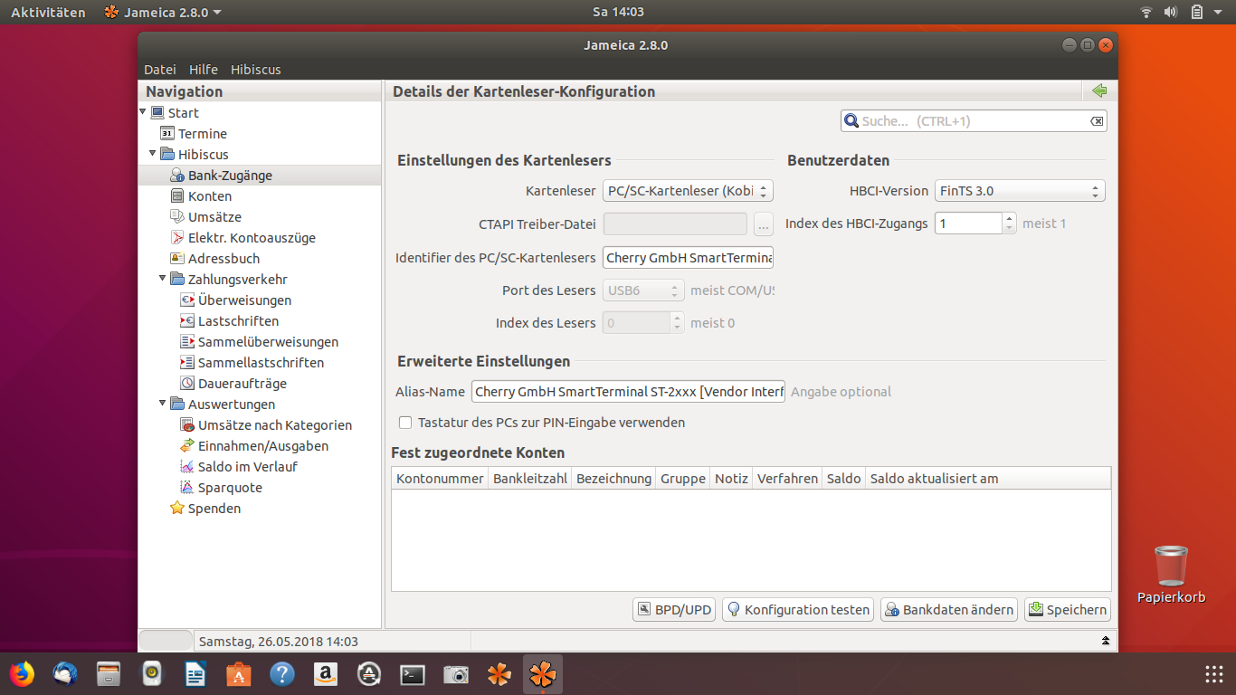This screenshot has width=1236, height=695.
Task: Click the Einnahmen/Ausgaben icon
Action: click(x=187, y=446)
